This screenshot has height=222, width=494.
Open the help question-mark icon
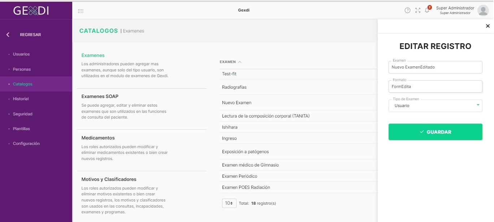click(x=407, y=10)
